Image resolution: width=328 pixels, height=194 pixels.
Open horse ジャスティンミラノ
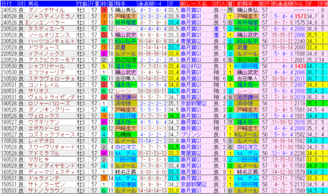coord(51,16)
